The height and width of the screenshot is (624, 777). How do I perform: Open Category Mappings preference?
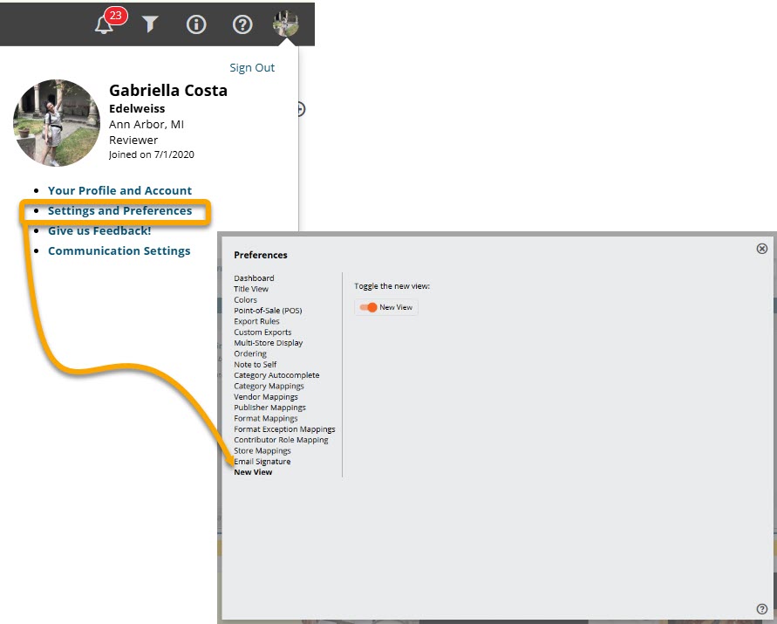click(x=269, y=386)
